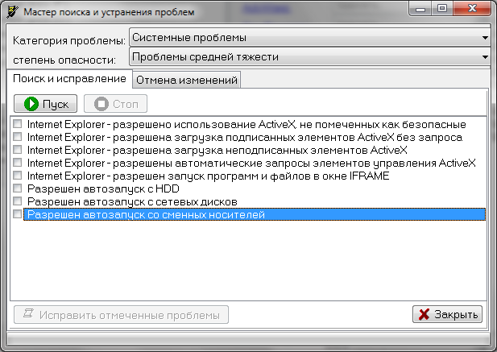
Task: Check Разрешен автозапуск со сменных носителей box
Action: [18, 214]
